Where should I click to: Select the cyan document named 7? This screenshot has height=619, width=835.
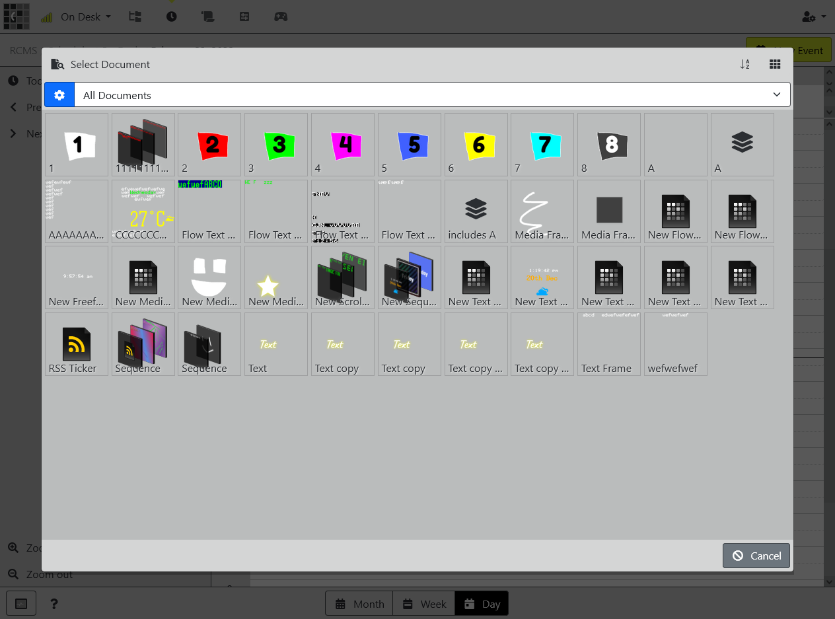pos(542,145)
